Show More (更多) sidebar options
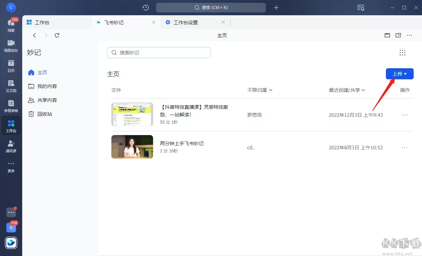422x256 pixels. click(11, 166)
